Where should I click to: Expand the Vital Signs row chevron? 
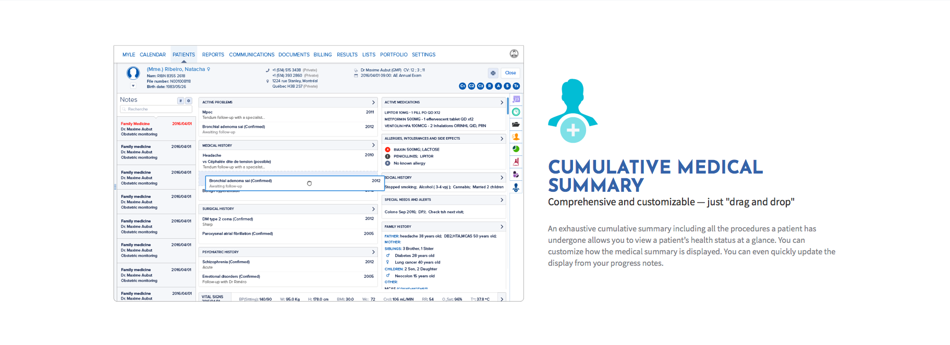[502, 299]
